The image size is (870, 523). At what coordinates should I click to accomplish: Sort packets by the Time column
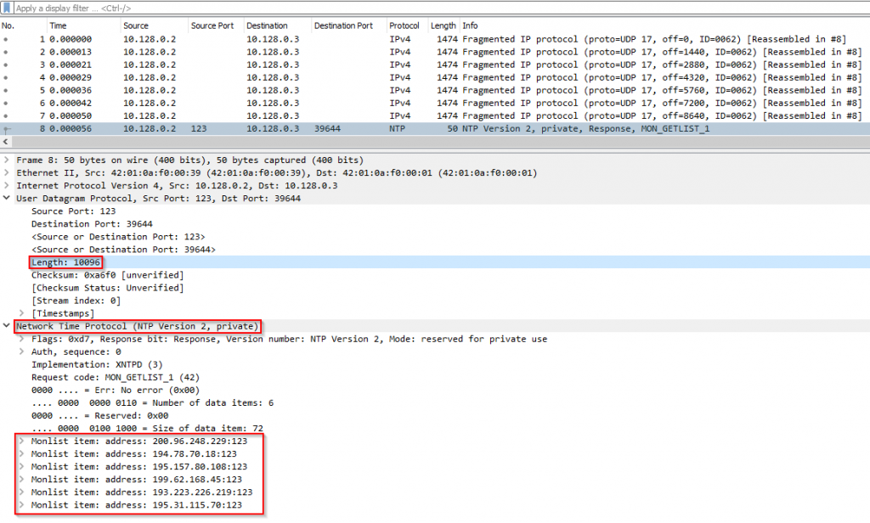pos(58,25)
